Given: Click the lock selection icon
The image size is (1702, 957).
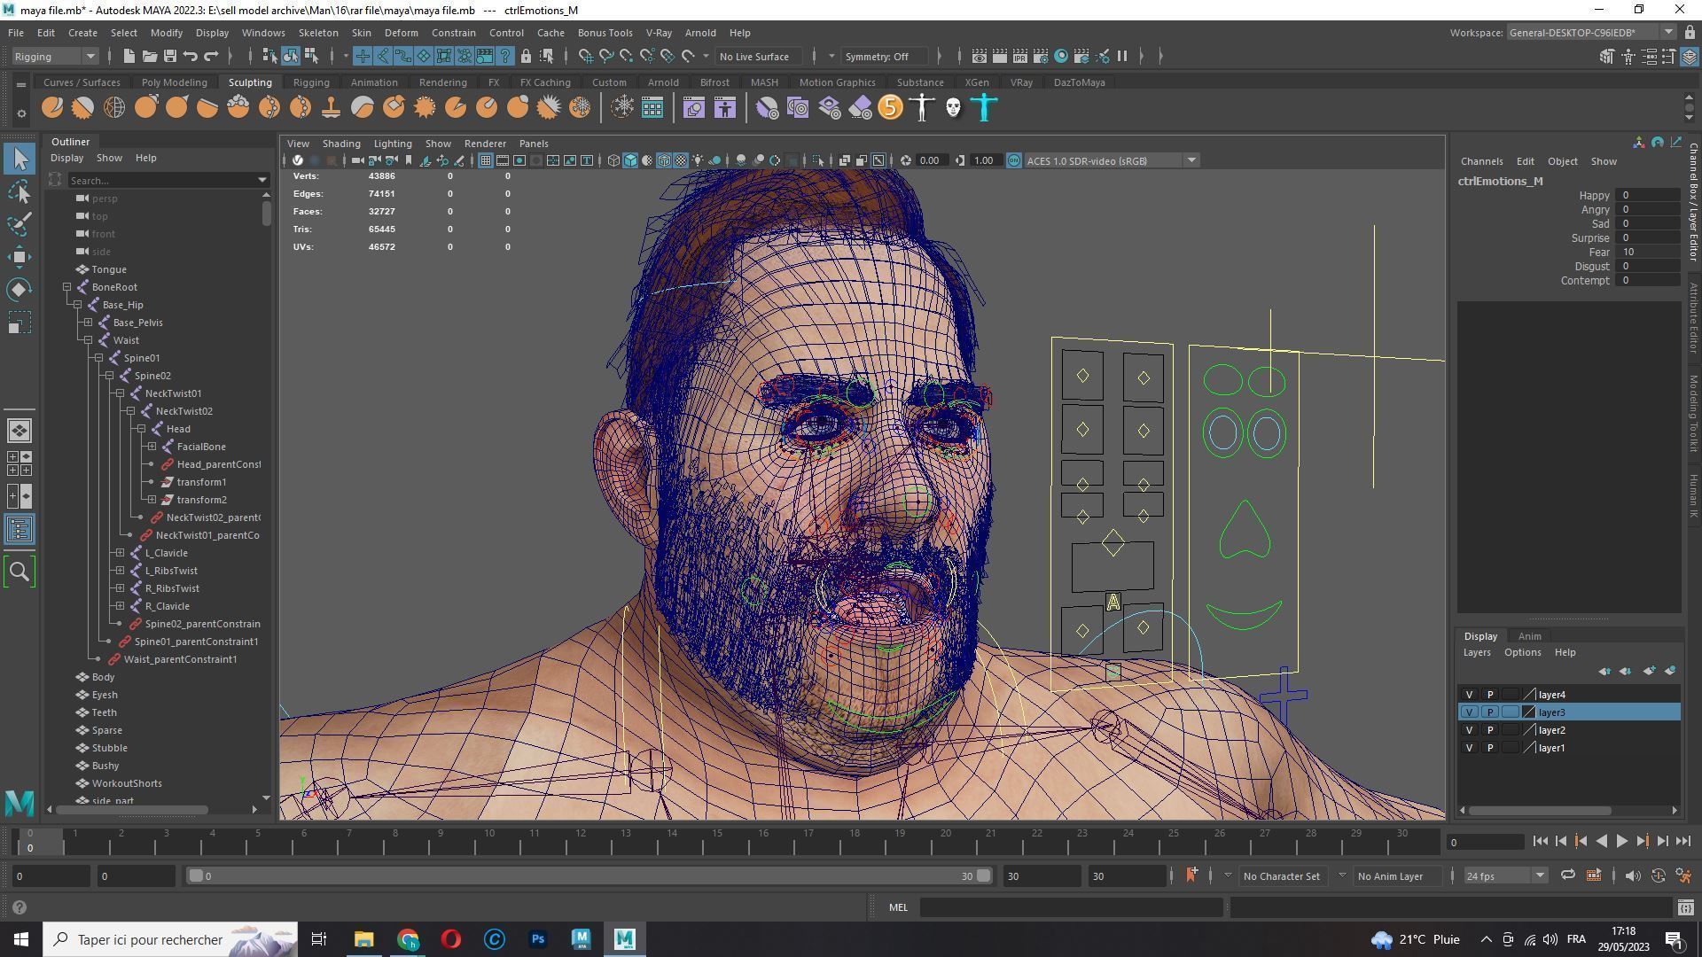Looking at the screenshot, I should tap(526, 56).
